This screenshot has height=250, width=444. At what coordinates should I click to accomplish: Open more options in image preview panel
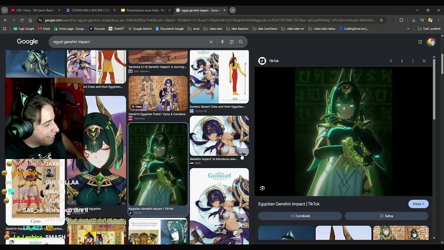point(413,61)
